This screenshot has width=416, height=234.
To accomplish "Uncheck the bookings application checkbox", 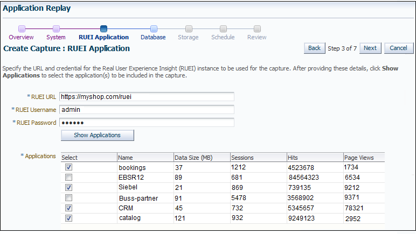I will click(x=69, y=167).
